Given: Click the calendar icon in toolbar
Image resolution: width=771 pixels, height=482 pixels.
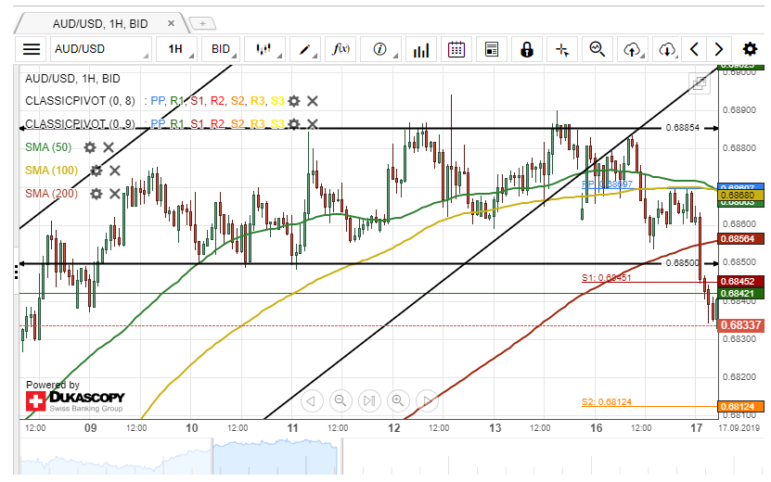Looking at the screenshot, I should [456, 49].
